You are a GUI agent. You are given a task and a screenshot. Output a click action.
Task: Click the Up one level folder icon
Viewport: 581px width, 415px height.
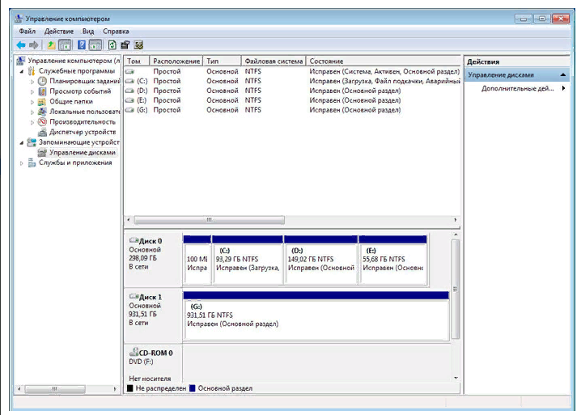(51, 45)
